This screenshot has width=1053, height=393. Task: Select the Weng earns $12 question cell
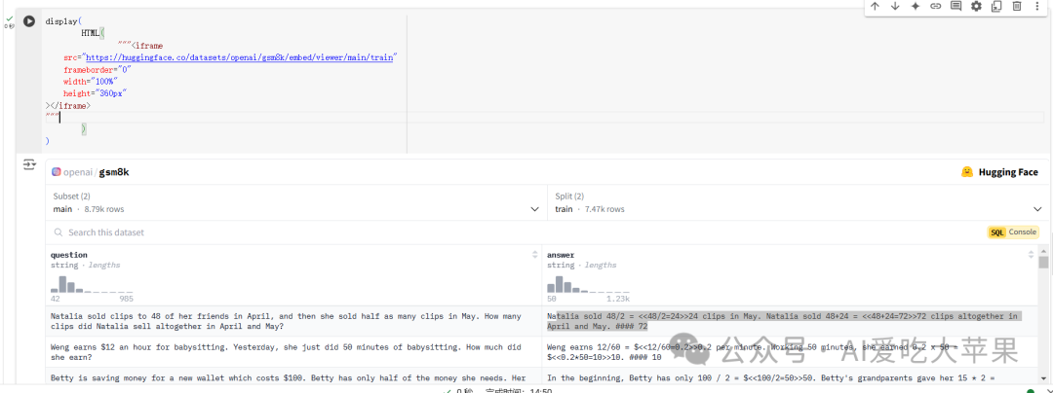pyautogui.click(x=293, y=351)
